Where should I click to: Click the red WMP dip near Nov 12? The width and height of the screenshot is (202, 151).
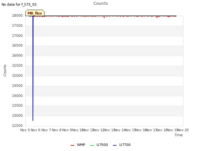point(104,17)
